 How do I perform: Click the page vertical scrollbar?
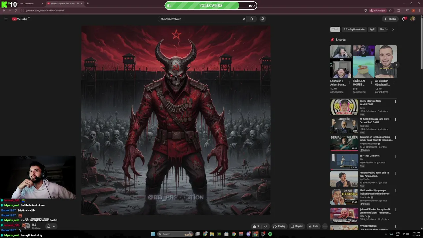(421, 43)
